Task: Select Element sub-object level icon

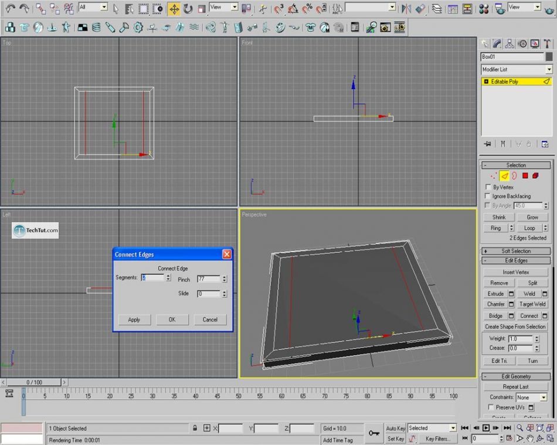Action: point(535,176)
